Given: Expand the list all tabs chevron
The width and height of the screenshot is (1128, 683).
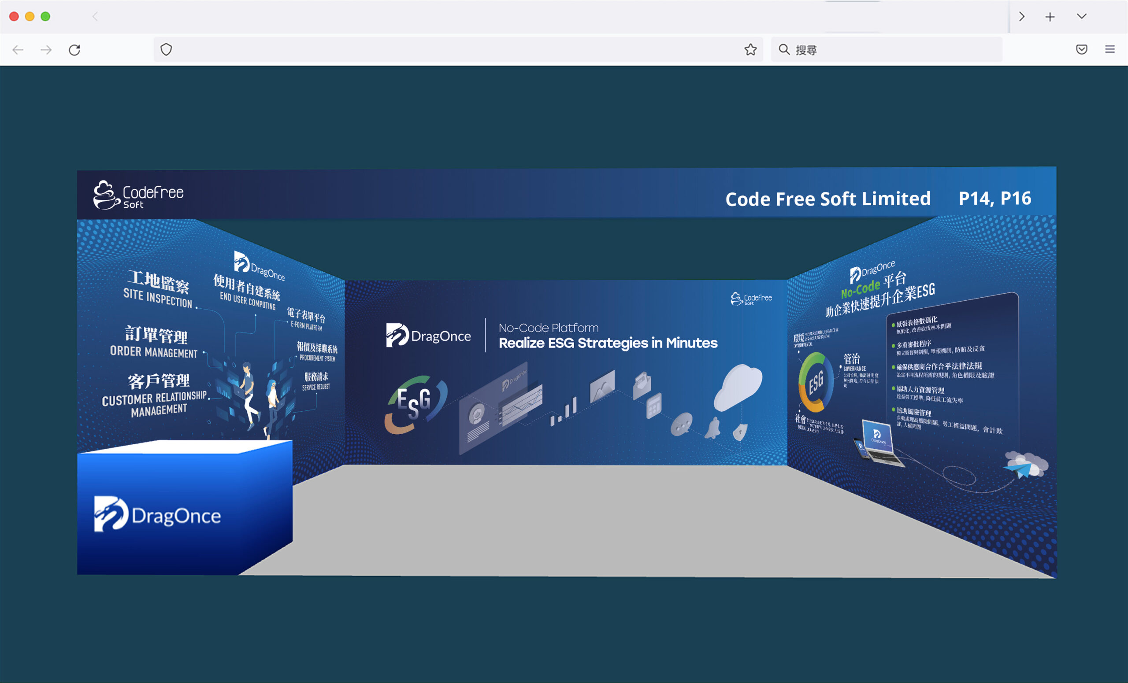Looking at the screenshot, I should pos(1081,17).
